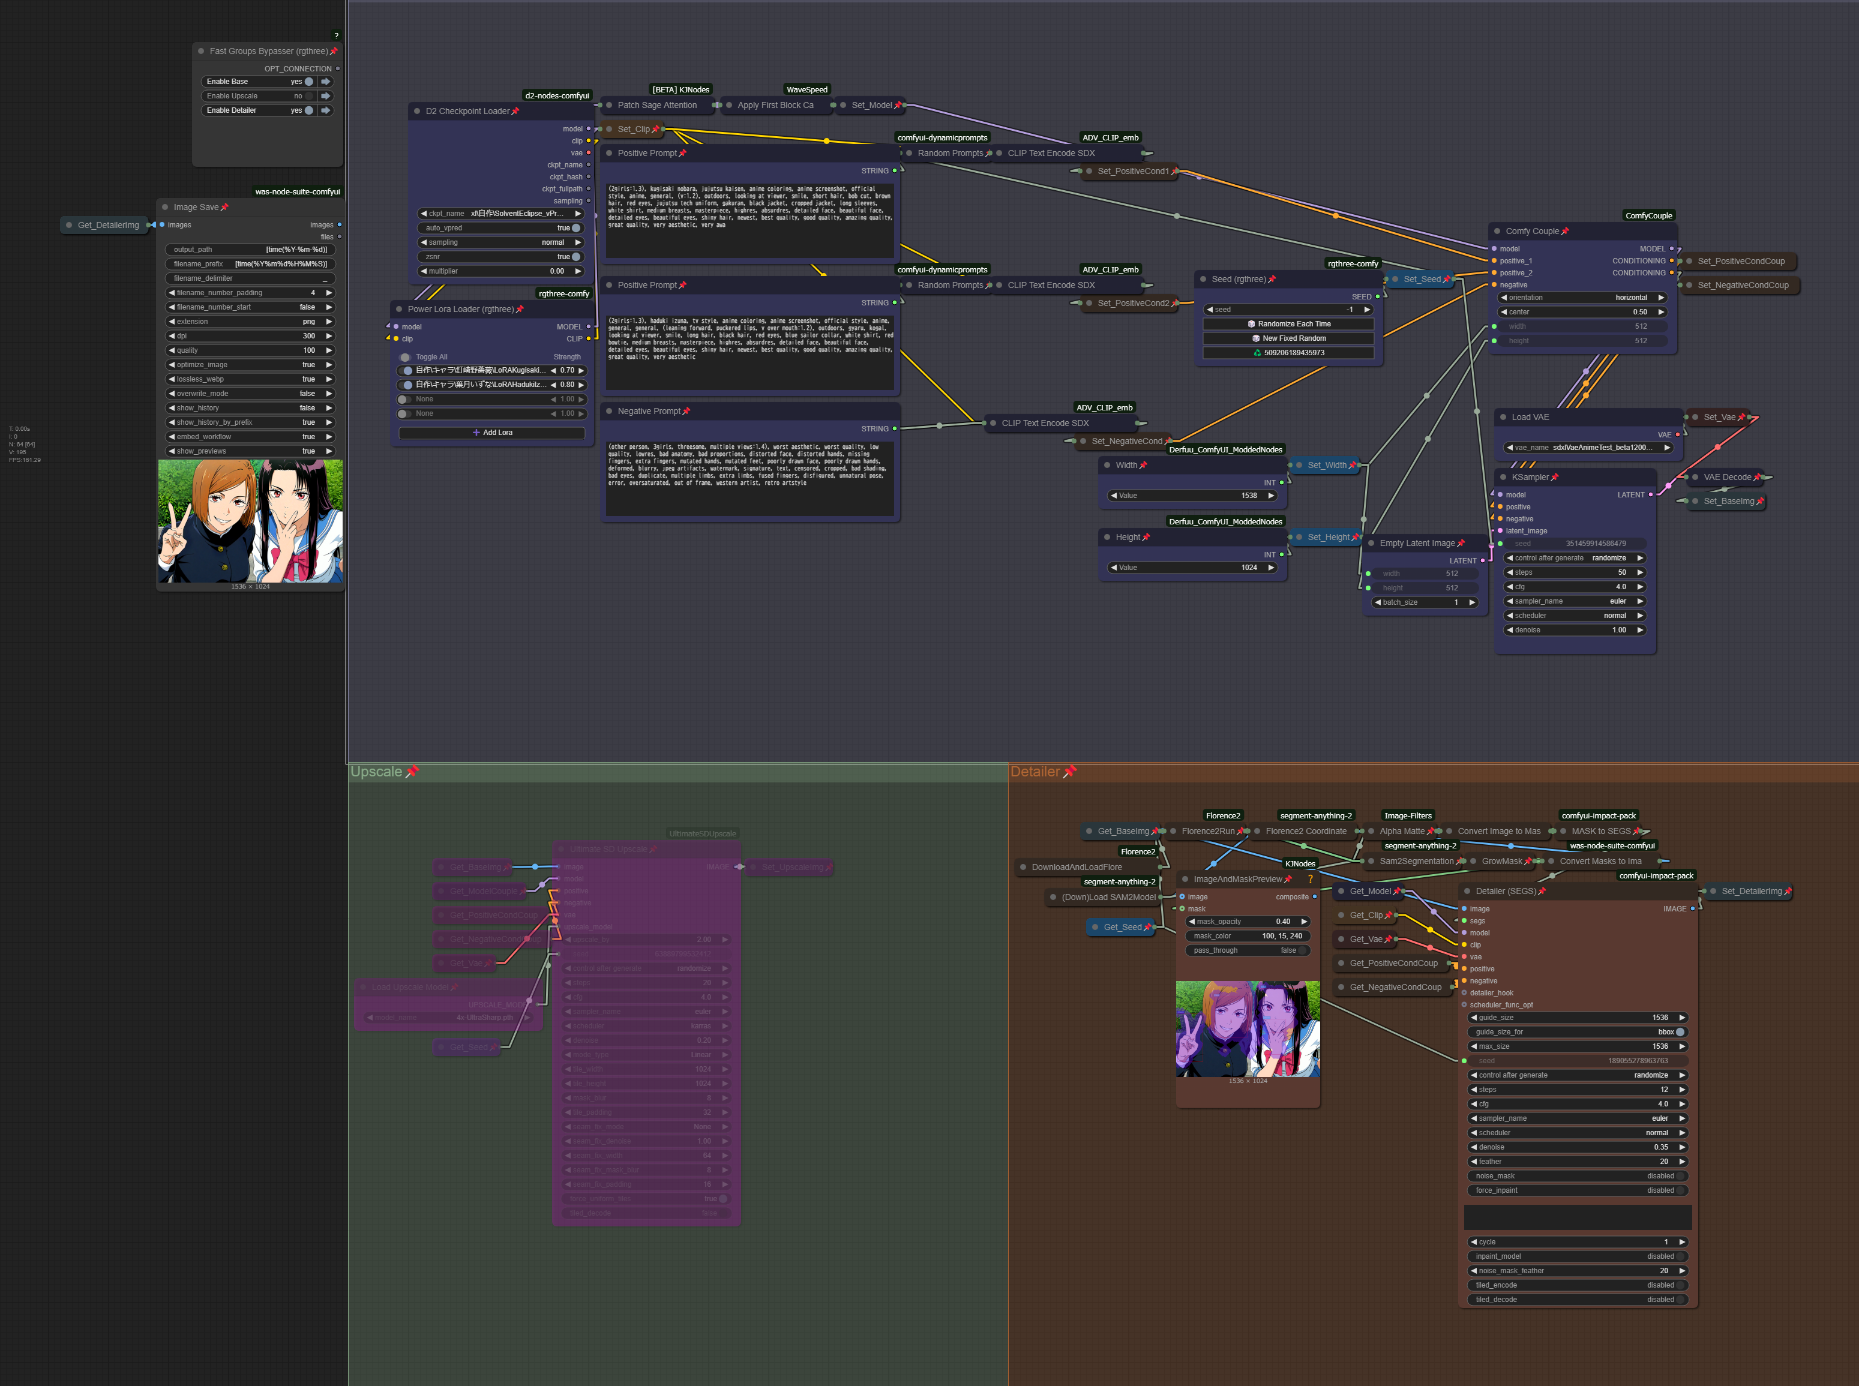Click pin icon on Fast Groups Bypasser title

[334, 51]
